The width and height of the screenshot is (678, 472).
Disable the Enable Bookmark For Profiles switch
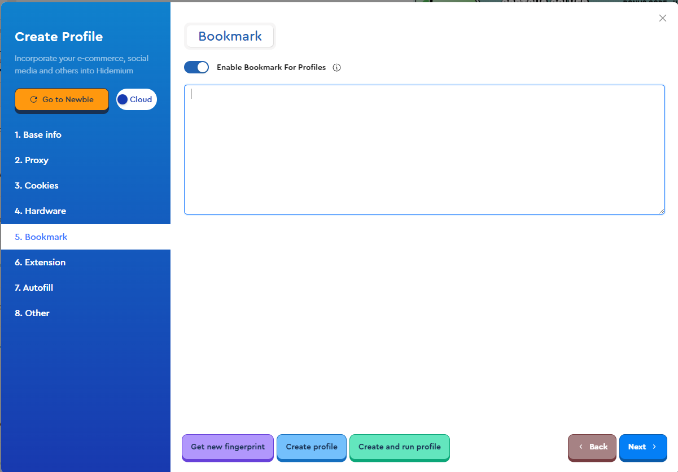pyautogui.click(x=196, y=67)
